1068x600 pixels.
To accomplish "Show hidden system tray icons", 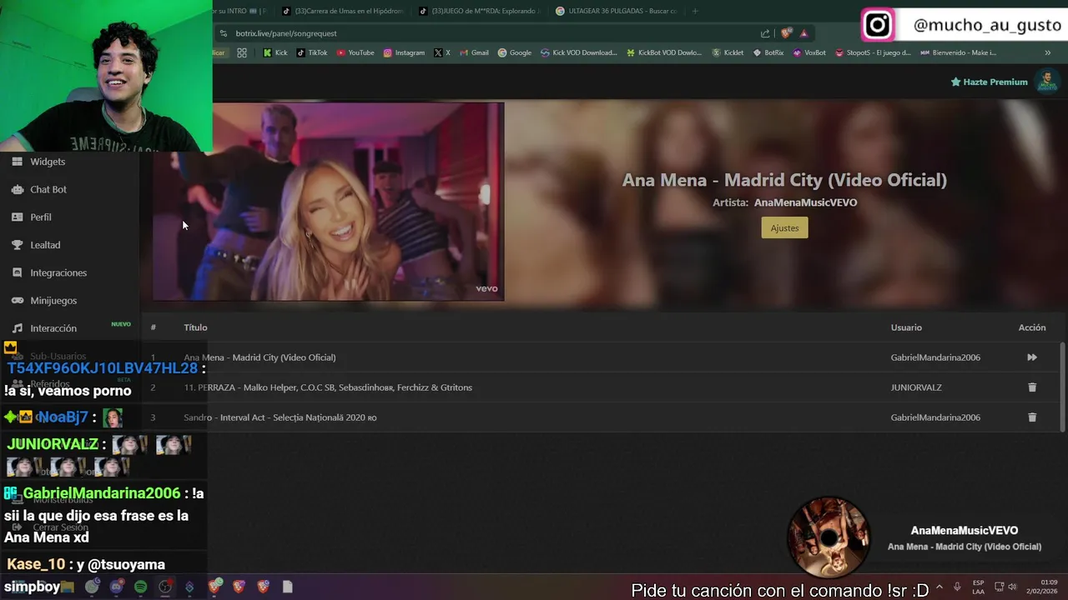I will pyautogui.click(x=940, y=587).
